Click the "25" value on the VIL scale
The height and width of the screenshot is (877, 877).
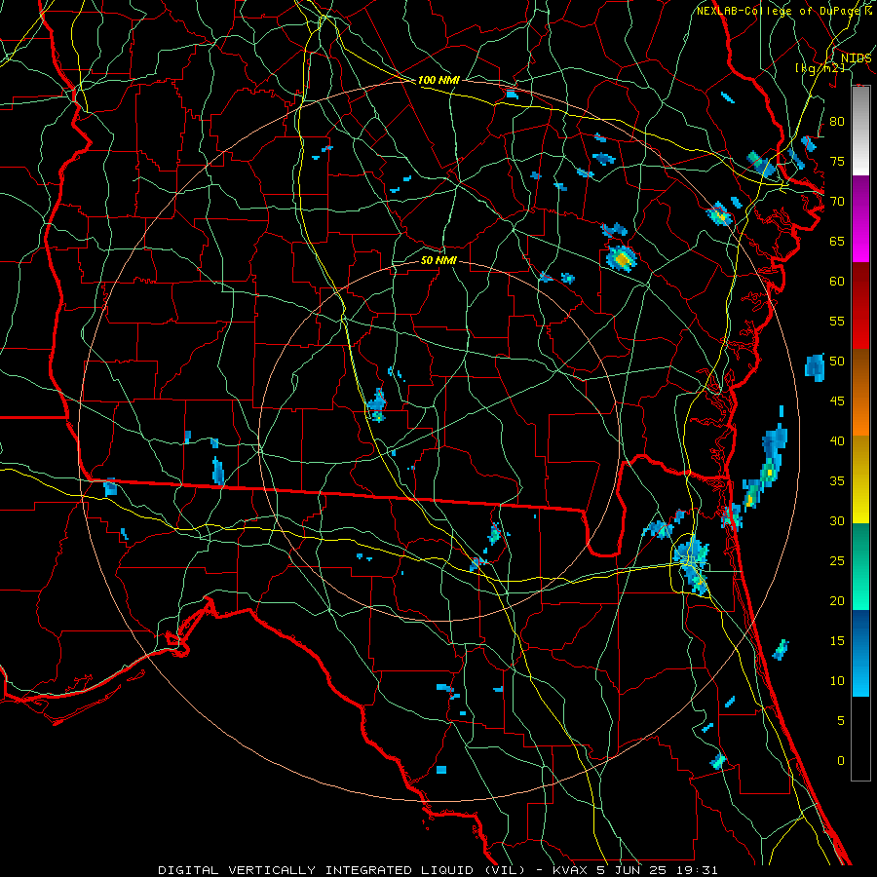[x=837, y=560]
